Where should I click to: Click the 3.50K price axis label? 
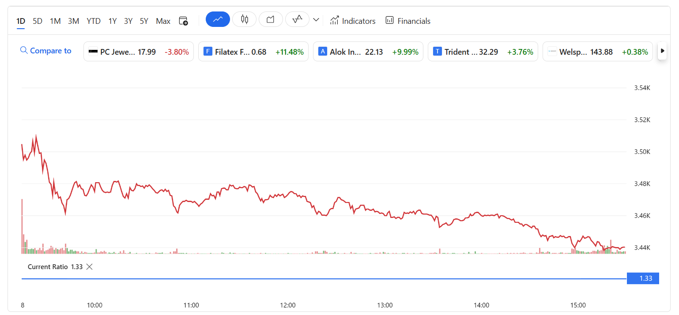642,152
